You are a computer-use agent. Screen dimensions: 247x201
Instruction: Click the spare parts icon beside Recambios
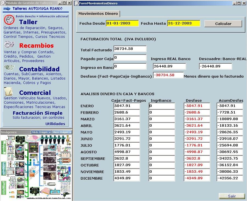tap(9, 44)
